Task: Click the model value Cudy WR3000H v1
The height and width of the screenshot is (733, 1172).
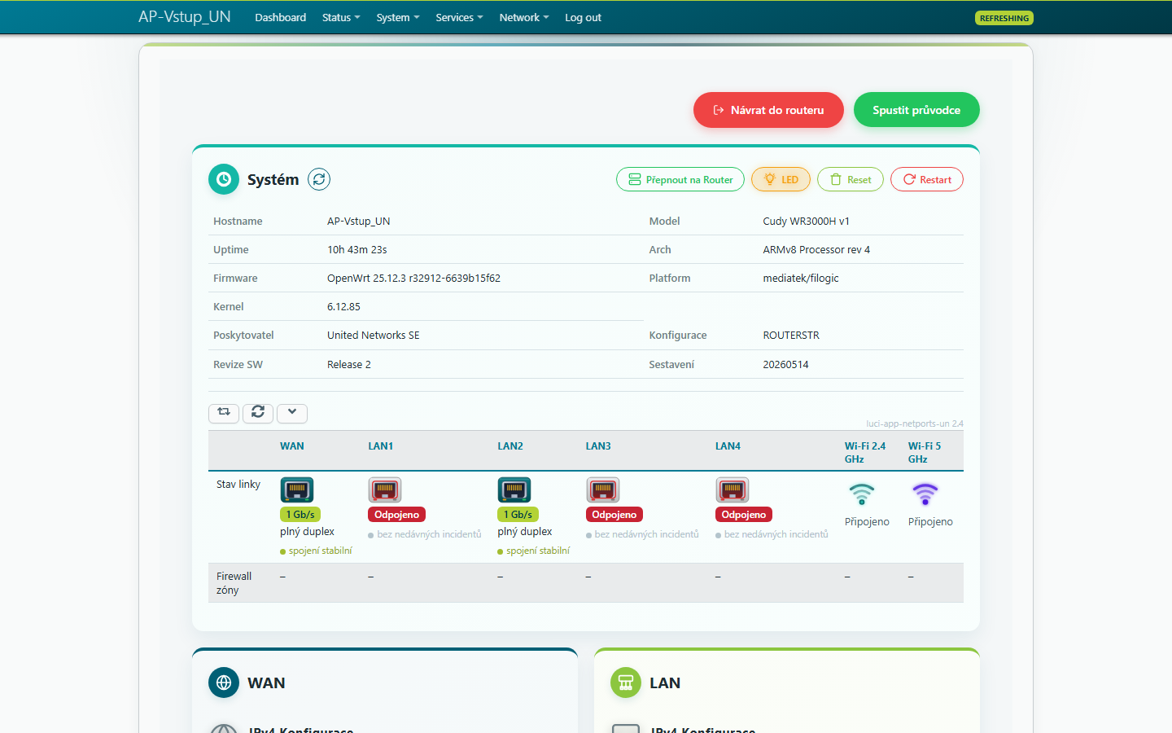Action: (x=807, y=221)
